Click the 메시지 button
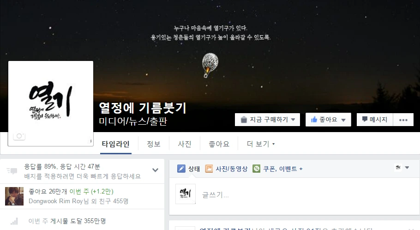The height and width of the screenshot is (230, 420). tap(375, 120)
